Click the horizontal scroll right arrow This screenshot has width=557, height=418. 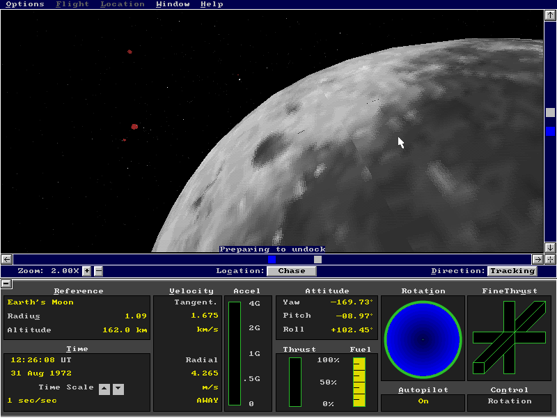pos(538,259)
